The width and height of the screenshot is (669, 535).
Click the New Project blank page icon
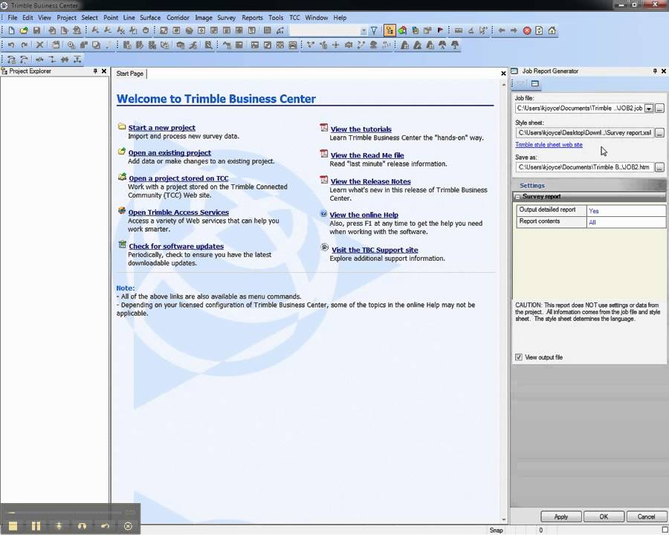point(11,30)
